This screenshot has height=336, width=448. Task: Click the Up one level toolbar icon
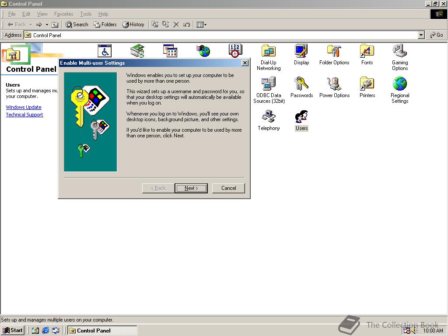pos(55,24)
